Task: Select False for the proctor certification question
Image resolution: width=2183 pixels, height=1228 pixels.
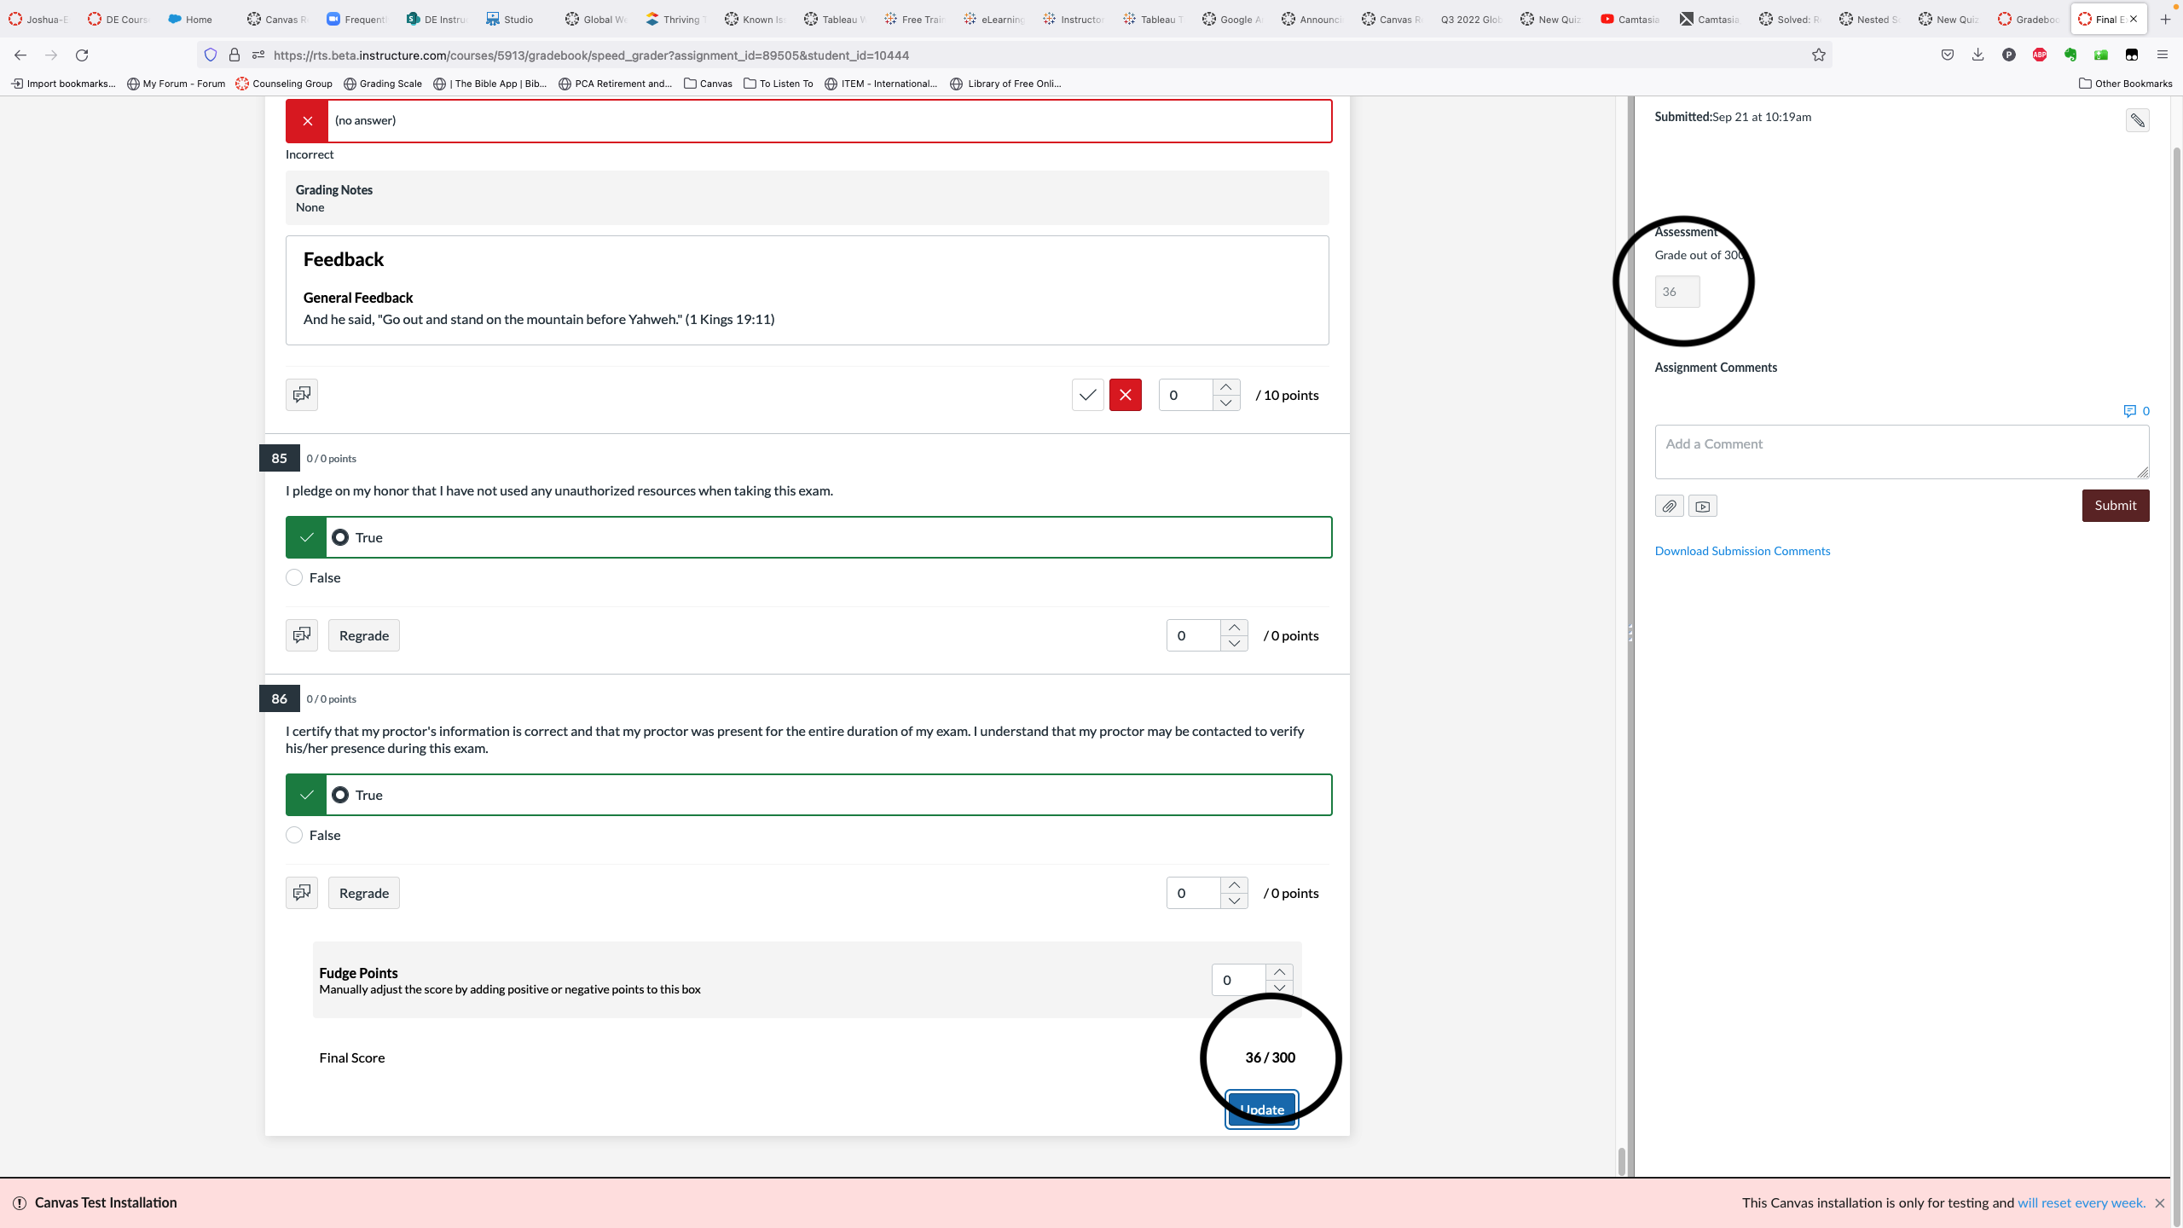Action: pos(294,835)
